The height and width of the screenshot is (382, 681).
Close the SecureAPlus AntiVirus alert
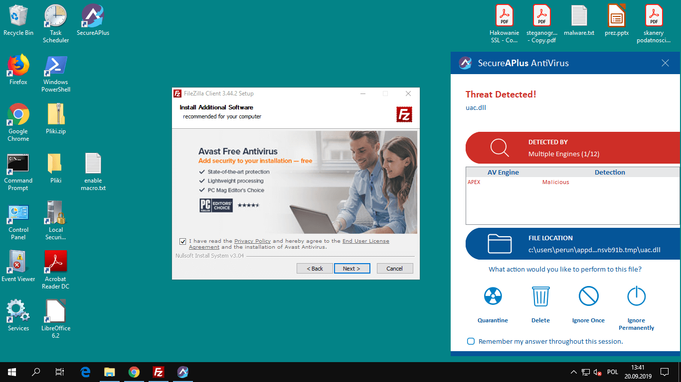click(x=665, y=63)
